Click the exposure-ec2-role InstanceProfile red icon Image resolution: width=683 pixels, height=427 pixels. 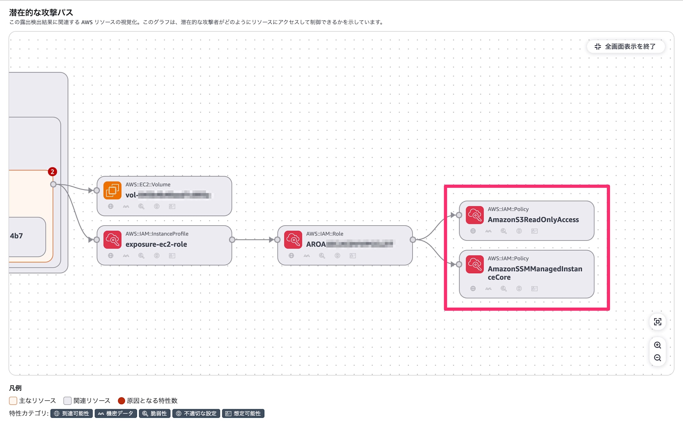112,239
